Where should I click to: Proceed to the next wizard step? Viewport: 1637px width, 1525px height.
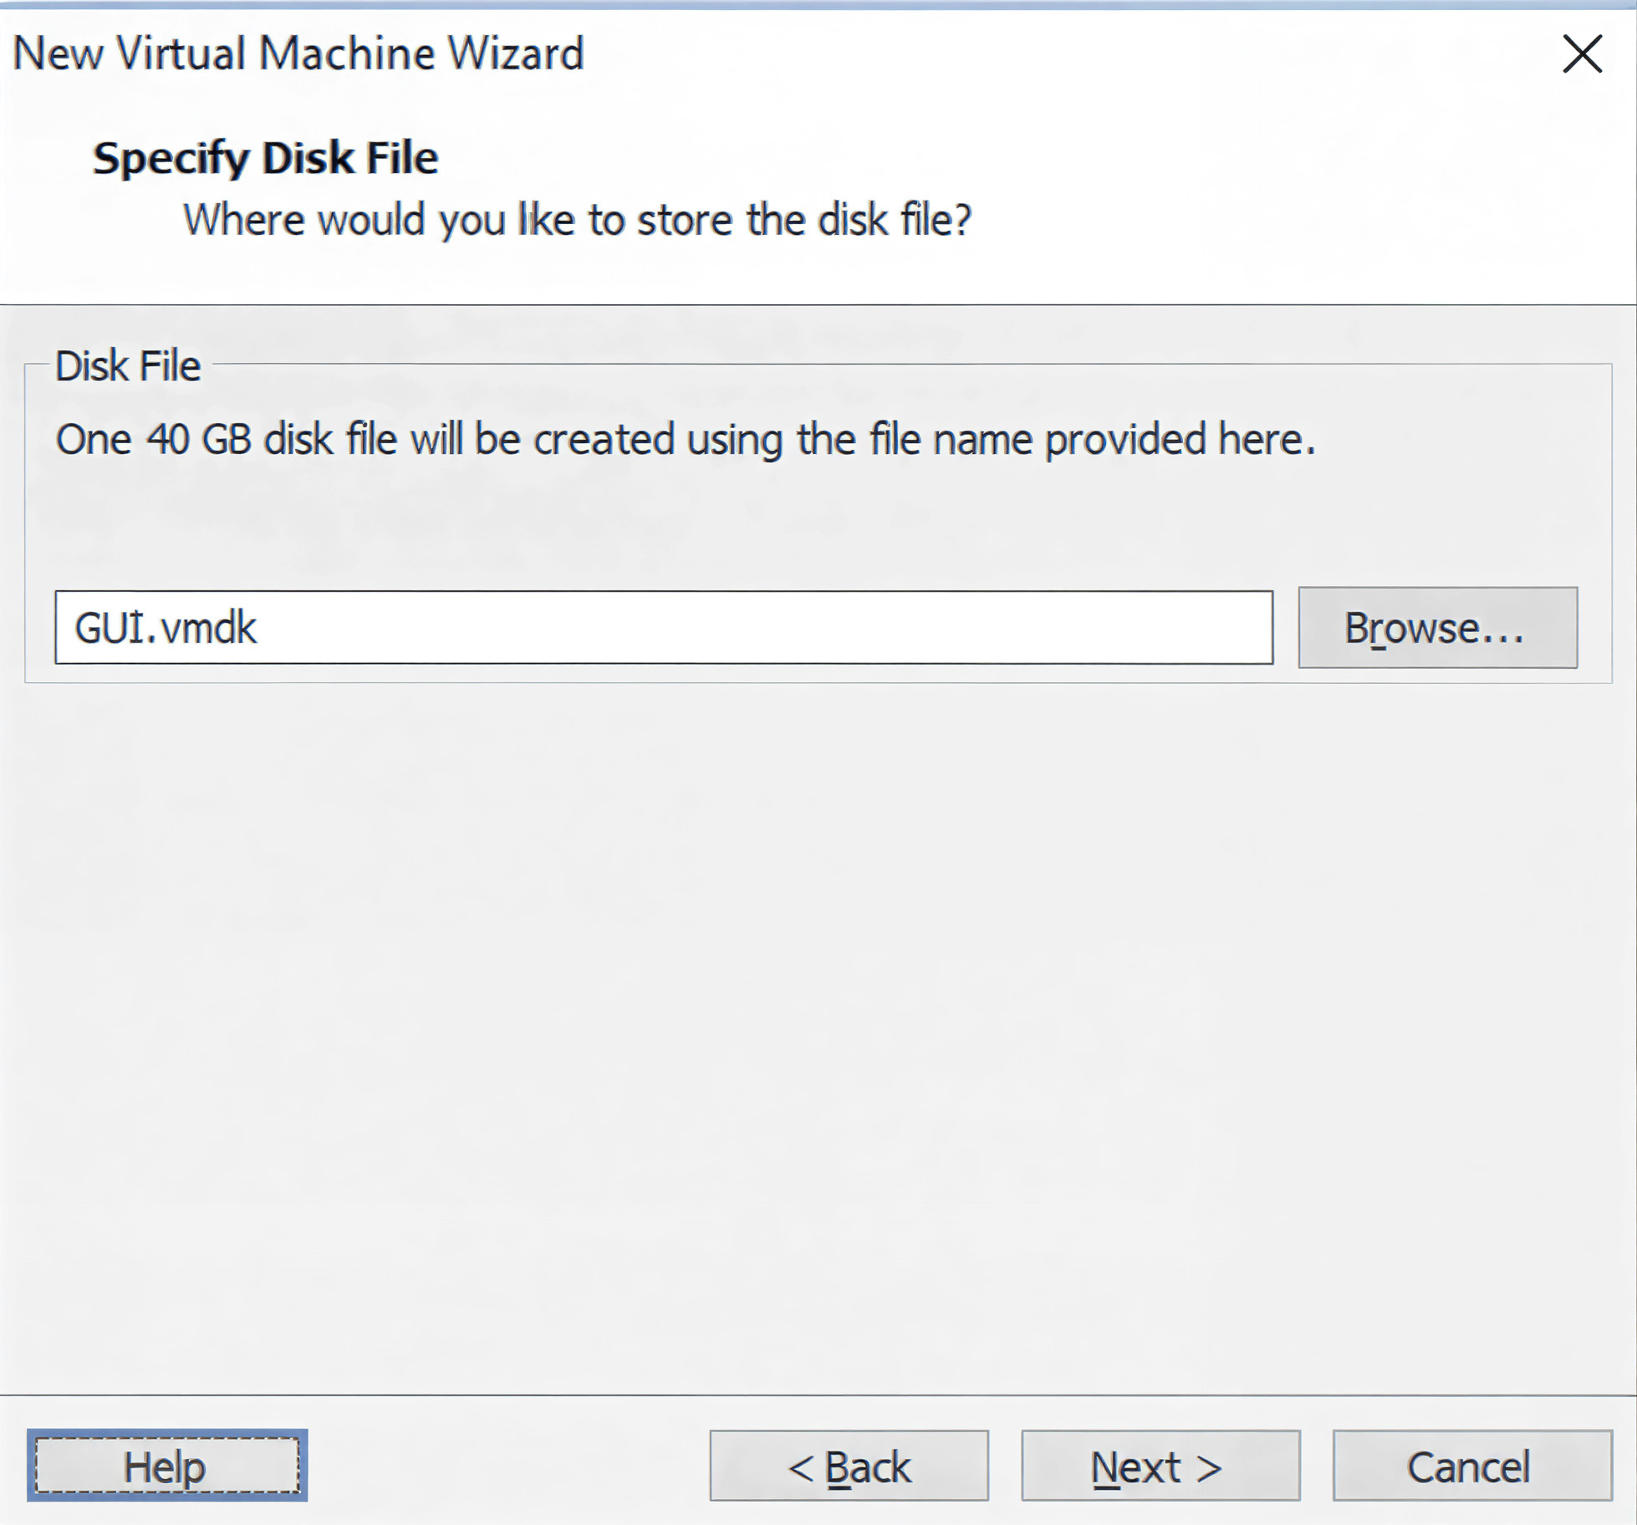pos(1160,1466)
